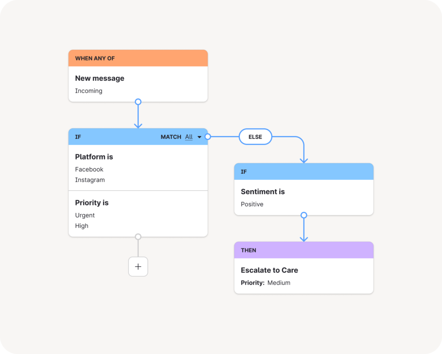Click the Escalate to Care action
The width and height of the screenshot is (442, 354).
click(x=269, y=270)
